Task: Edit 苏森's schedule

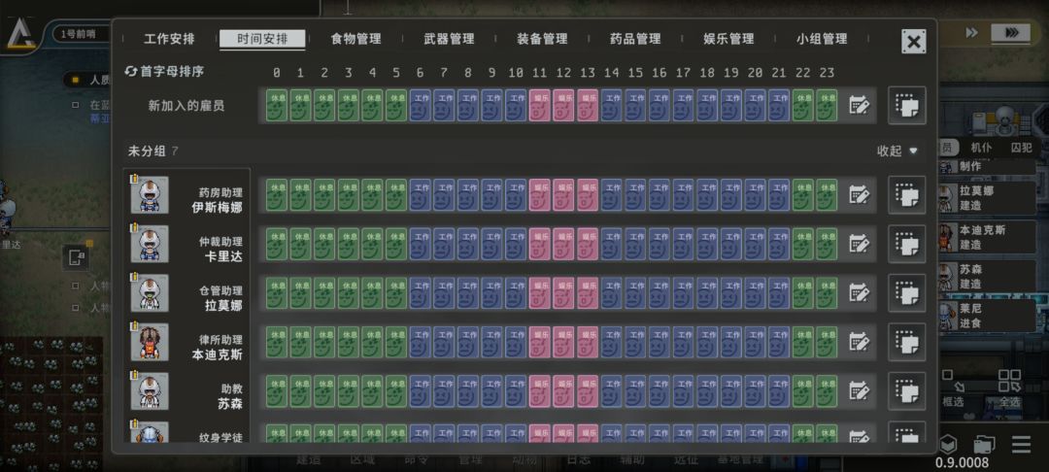Action: pos(859,390)
